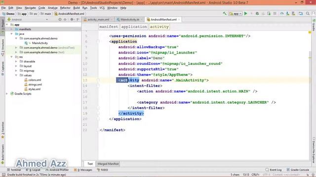Expand Gradle Scripts node
Viewport: 316px width, 177px height.
(x=7, y=94)
